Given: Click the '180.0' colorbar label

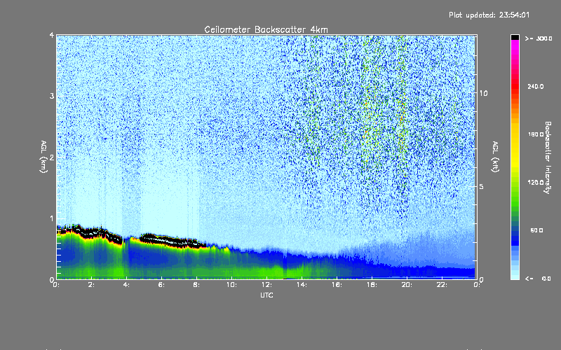Looking at the screenshot, I should pyautogui.click(x=536, y=134).
